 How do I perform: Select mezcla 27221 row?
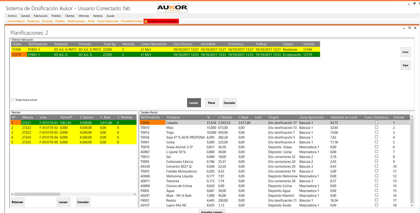[73, 122]
